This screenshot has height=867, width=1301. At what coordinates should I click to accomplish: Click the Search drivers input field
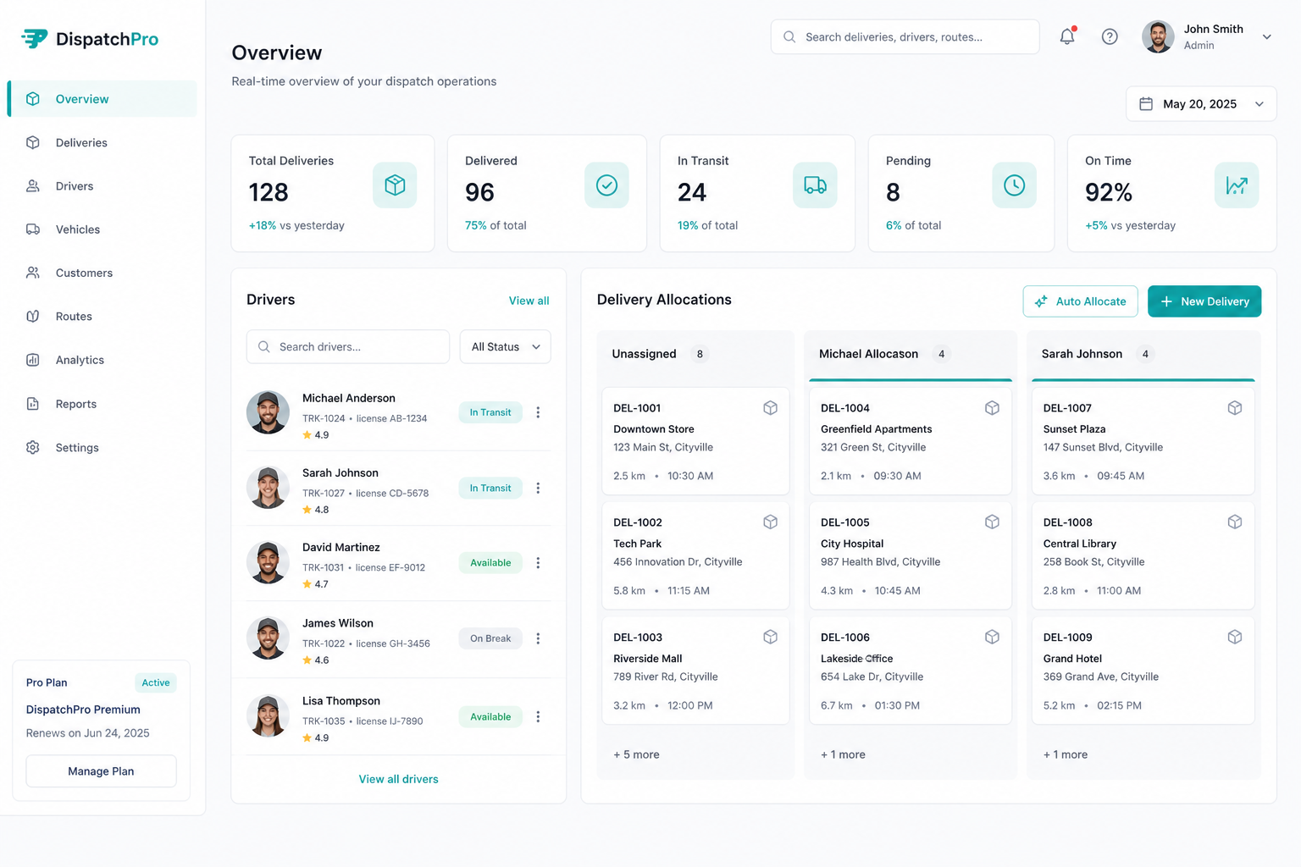tap(348, 346)
